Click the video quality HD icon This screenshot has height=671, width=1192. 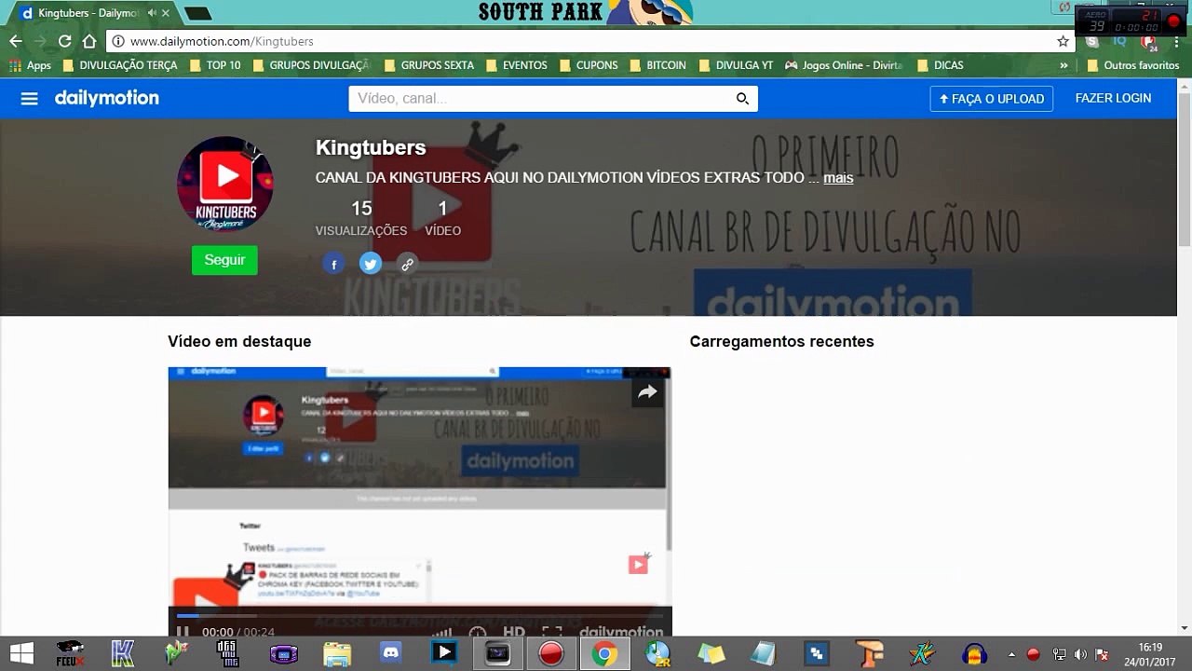(514, 633)
